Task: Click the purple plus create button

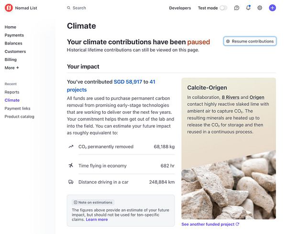Action: click(272, 8)
